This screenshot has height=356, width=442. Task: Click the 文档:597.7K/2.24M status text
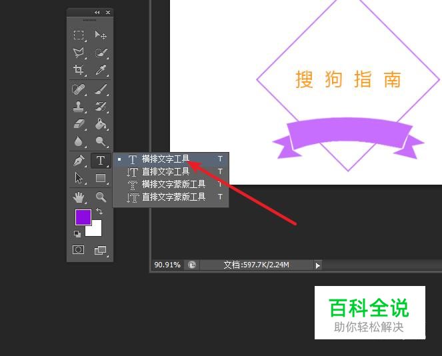256,265
